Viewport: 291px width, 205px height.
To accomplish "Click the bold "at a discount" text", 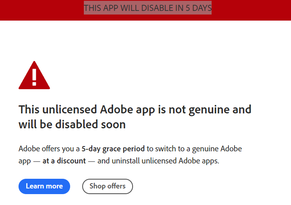I will coord(64,161).
